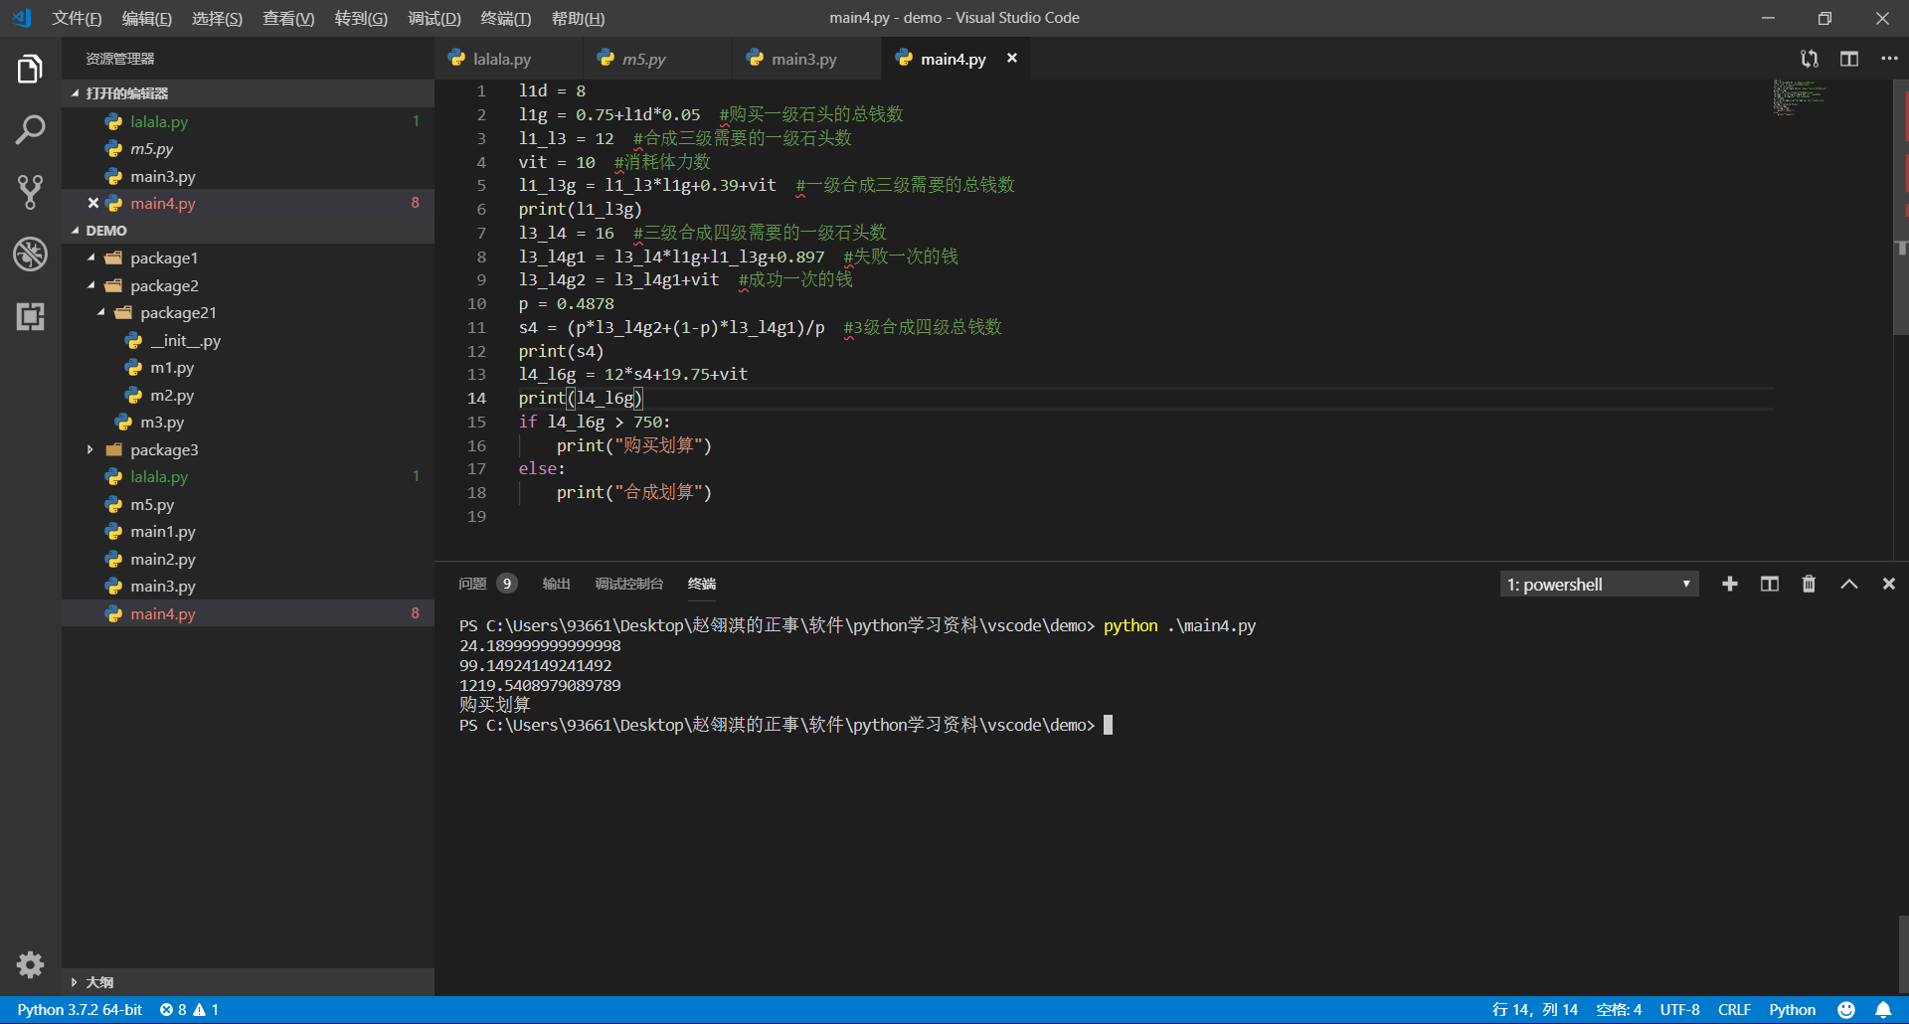The image size is (1909, 1024).
Task: Open notifications bell in status bar
Action: (x=1883, y=1010)
